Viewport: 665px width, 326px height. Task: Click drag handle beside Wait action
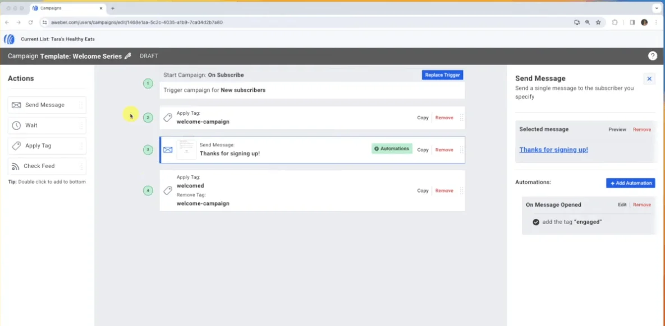coord(81,125)
